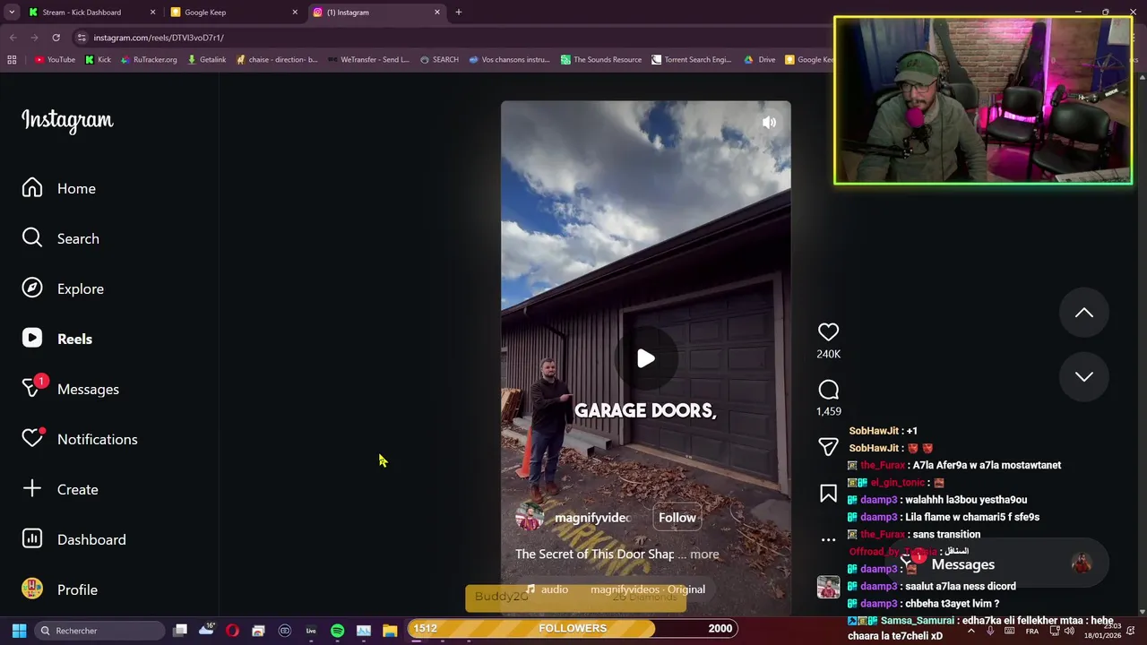This screenshot has height=645, width=1147.
Task: Open the reel's three-dot more options
Action: 828,539
